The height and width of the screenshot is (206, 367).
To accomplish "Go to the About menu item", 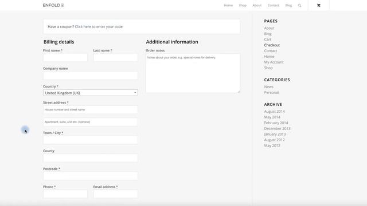I will pos(257,5).
